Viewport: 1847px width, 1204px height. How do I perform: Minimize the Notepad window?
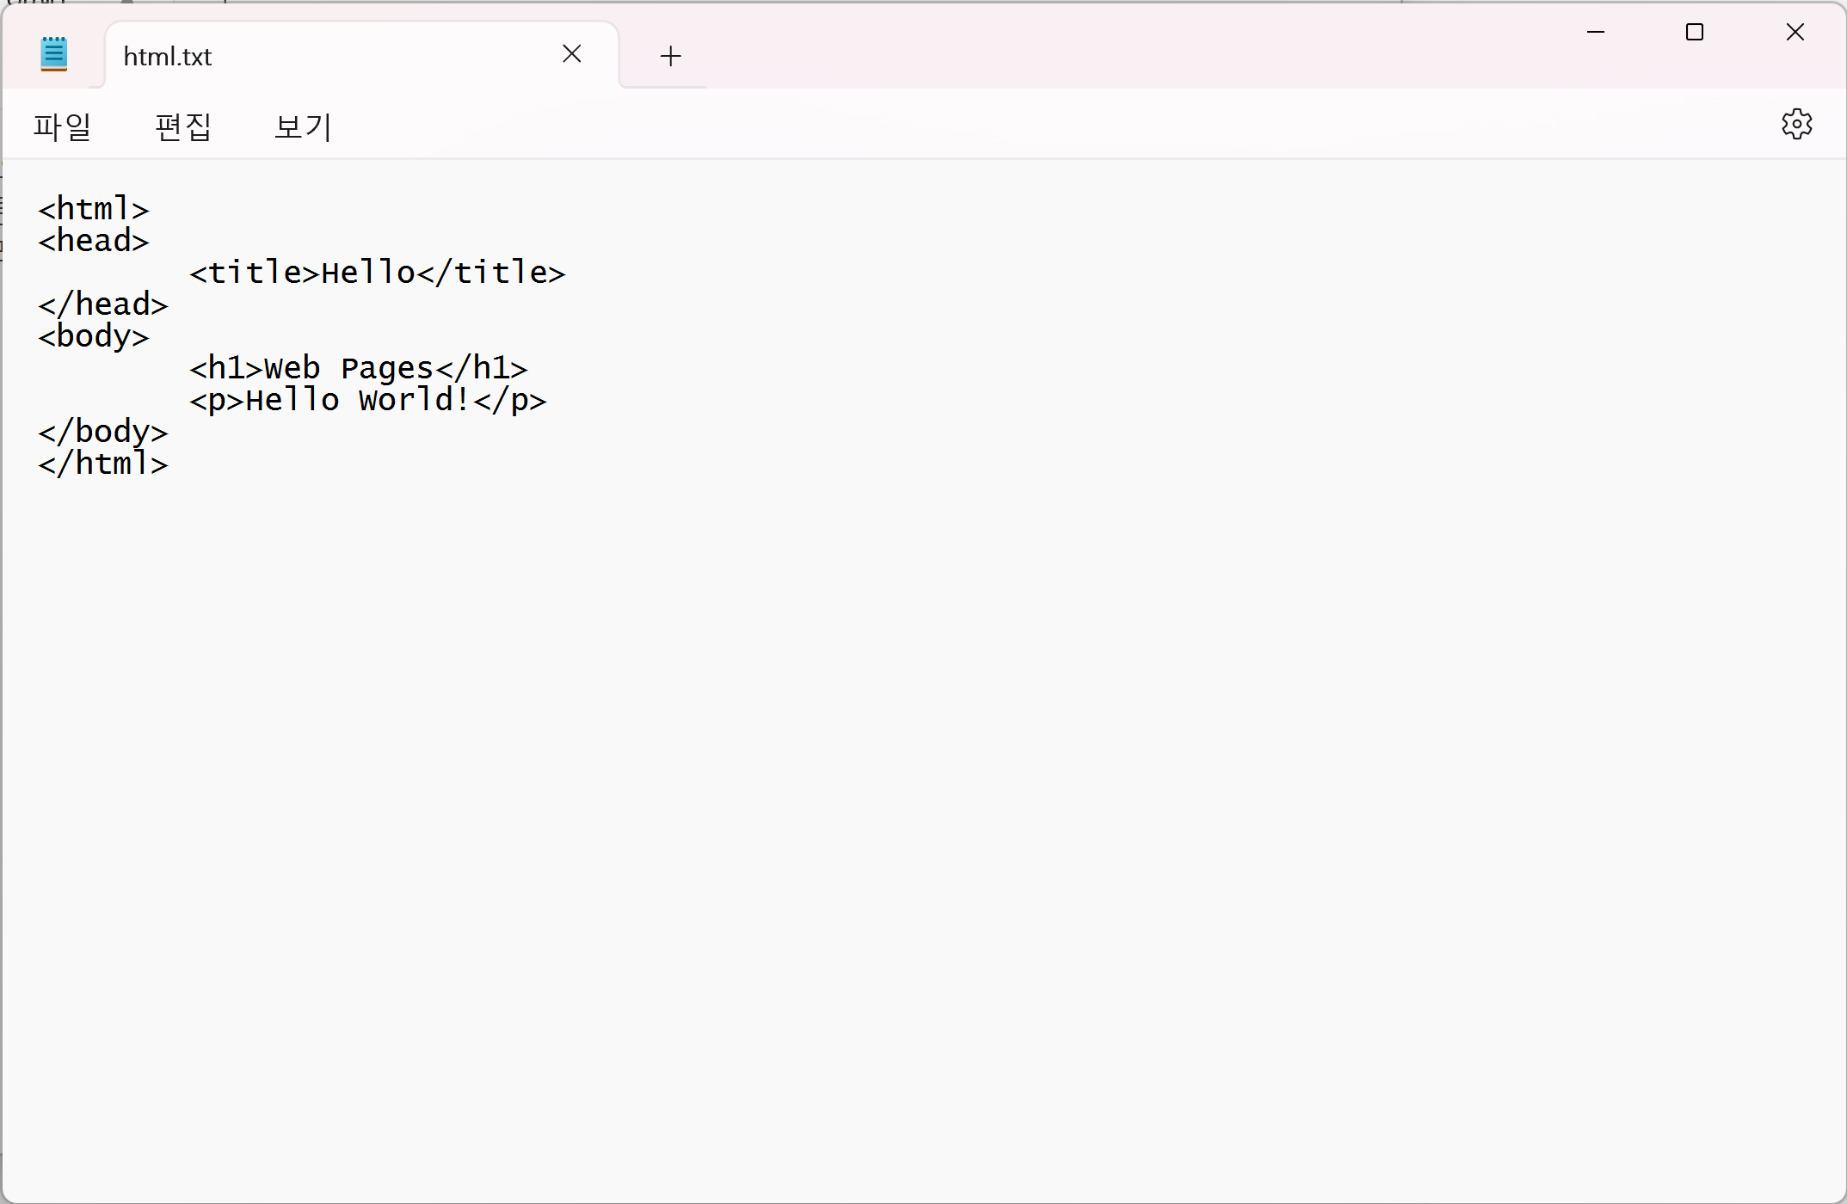click(1596, 33)
